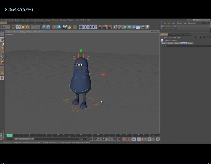Screen dimensions: 211x164
Task: Open the Cameras menu in viewport
Action: 15,32
